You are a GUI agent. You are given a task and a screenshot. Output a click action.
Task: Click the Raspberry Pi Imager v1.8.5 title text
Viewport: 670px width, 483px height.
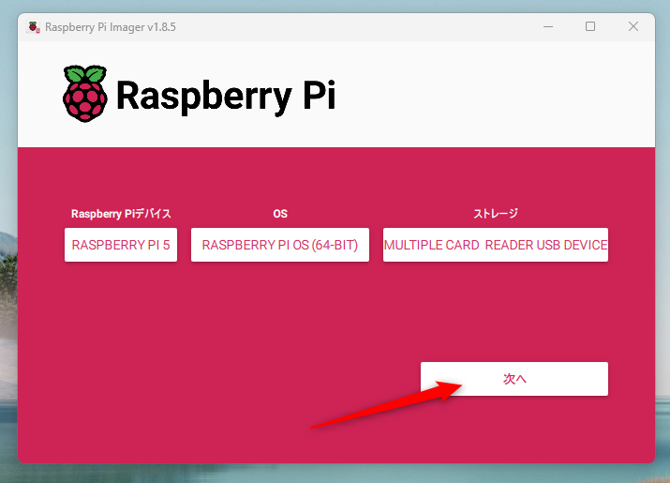pyautogui.click(x=111, y=27)
